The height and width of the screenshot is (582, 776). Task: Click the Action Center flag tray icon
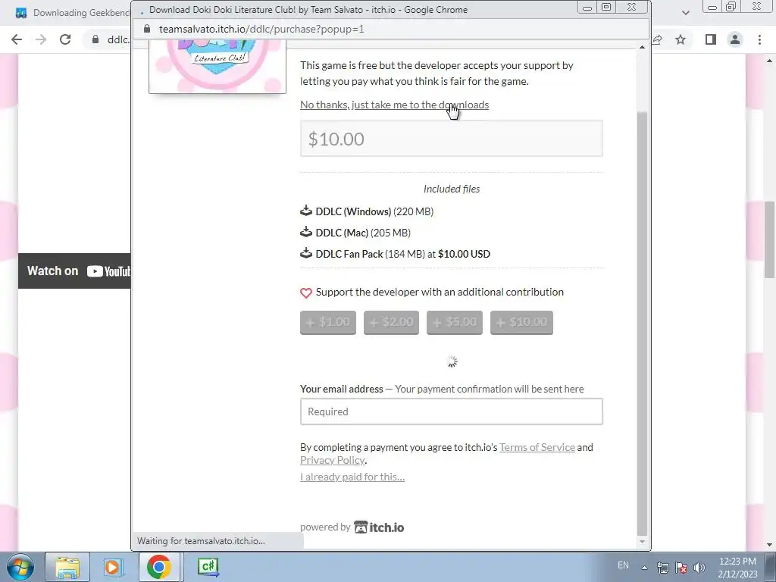[x=681, y=568]
